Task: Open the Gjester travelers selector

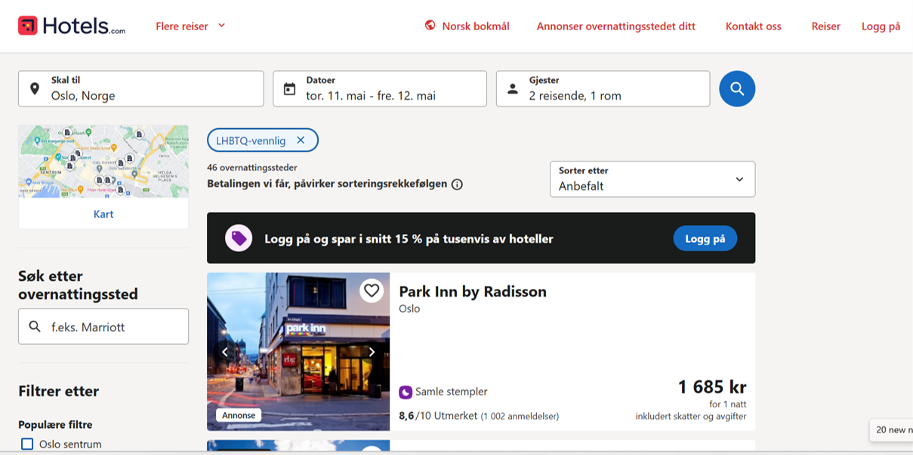Action: pos(603,89)
